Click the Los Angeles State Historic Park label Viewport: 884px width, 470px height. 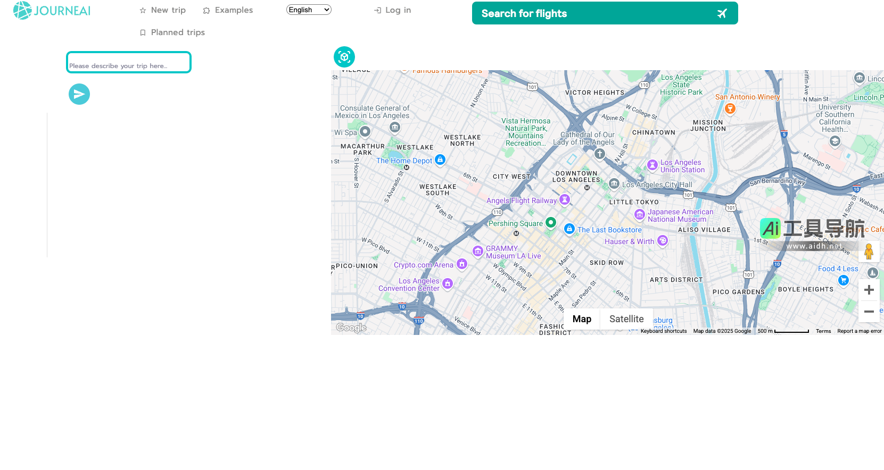[x=681, y=85]
